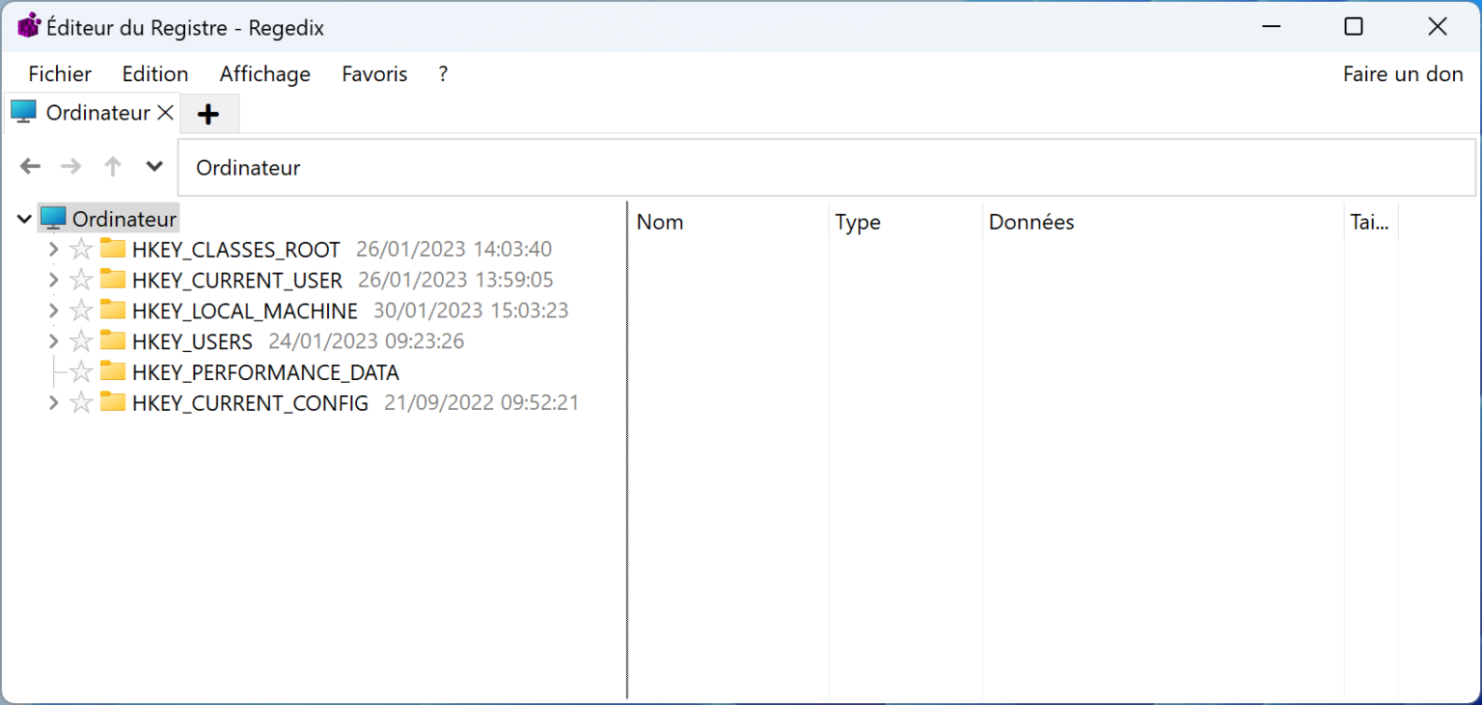Toggle the favorite star for HKEY_LOCAL_MACHINE
The width and height of the screenshot is (1482, 705).
(81, 310)
